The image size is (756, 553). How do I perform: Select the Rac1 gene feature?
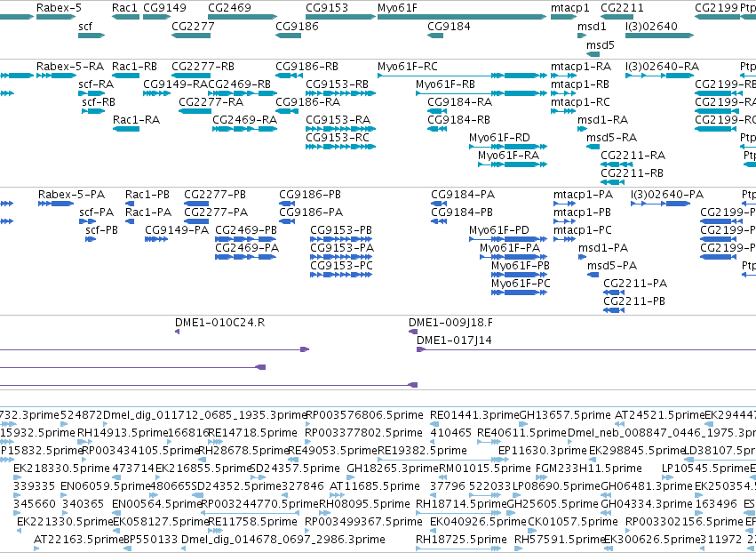(x=125, y=17)
